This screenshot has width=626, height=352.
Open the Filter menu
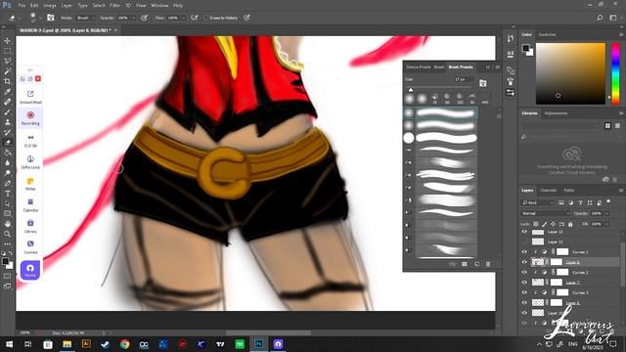click(x=115, y=5)
